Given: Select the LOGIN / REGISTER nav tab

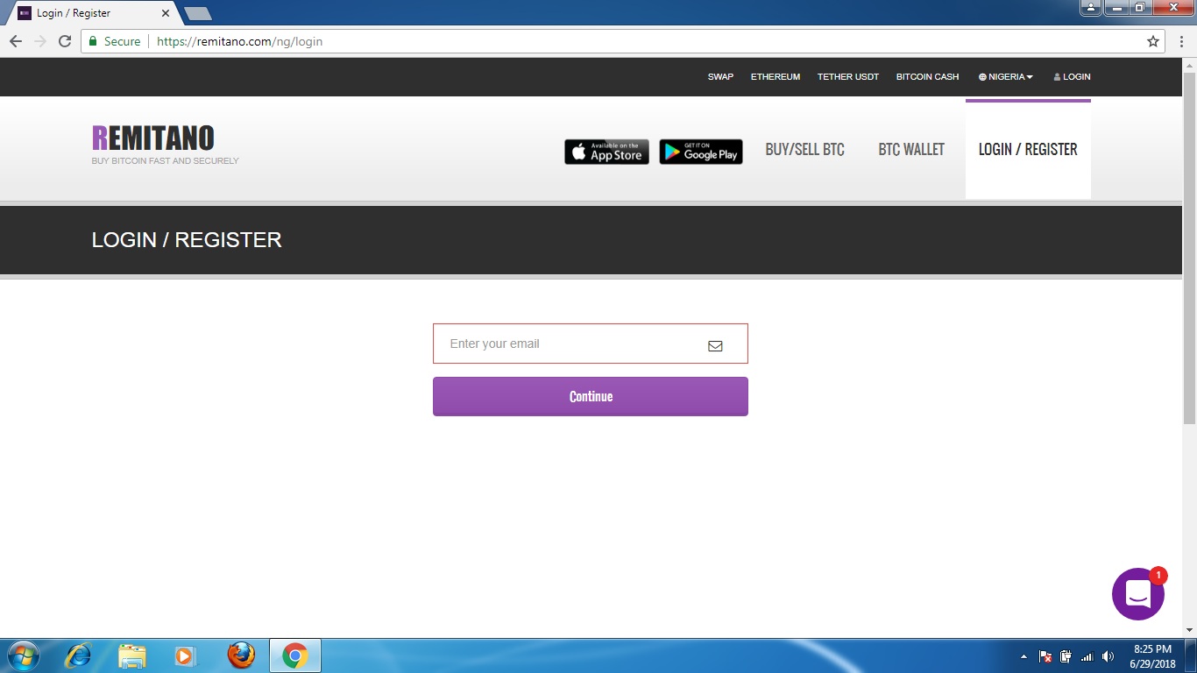Looking at the screenshot, I should [x=1028, y=150].
